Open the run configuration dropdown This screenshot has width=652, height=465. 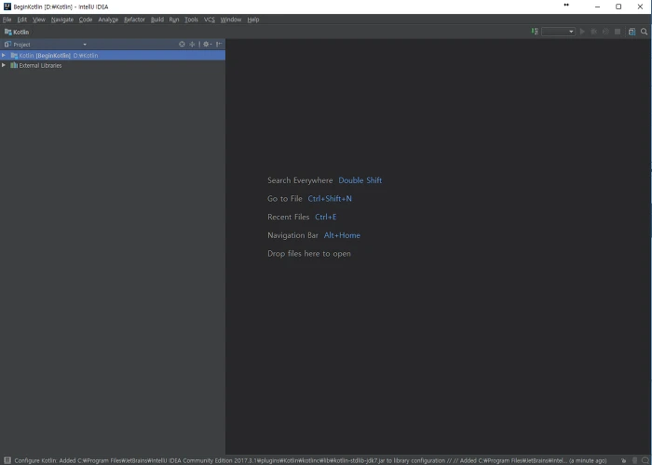pyautogui.click(x=558, y=32)
